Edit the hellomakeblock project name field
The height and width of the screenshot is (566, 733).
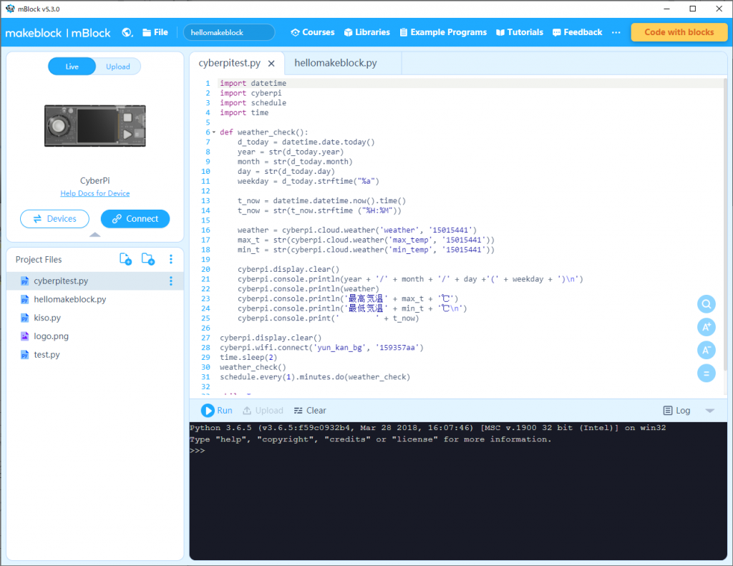point(229,32)
